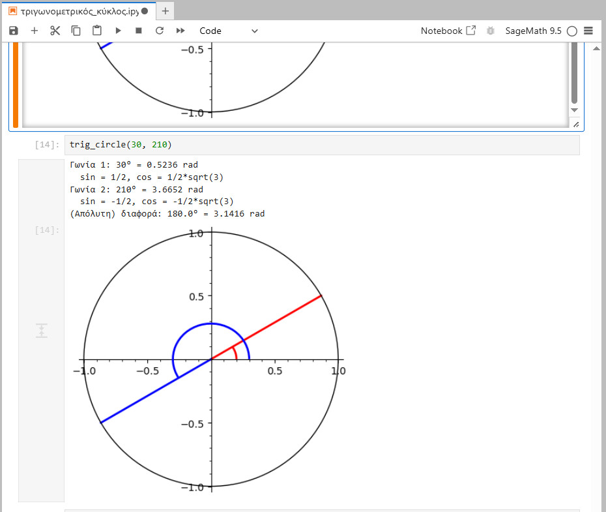Viewport: 606px width, 512px height.
Task: Open the hamburger menu in toolbar
Action: pyautogui.click(x=588, y=31)
